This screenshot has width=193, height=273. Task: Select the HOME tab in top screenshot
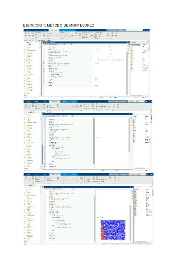pyautogui.click(x=28, y=30)
